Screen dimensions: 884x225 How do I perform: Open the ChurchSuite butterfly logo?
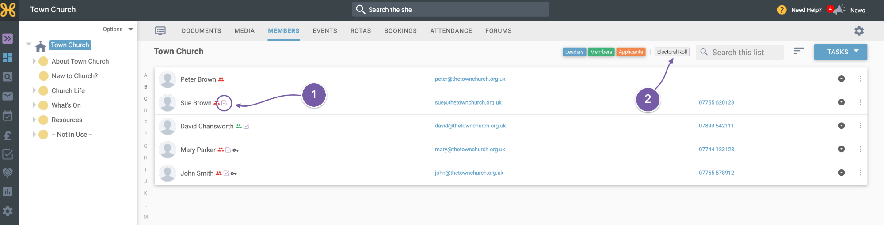8,10
